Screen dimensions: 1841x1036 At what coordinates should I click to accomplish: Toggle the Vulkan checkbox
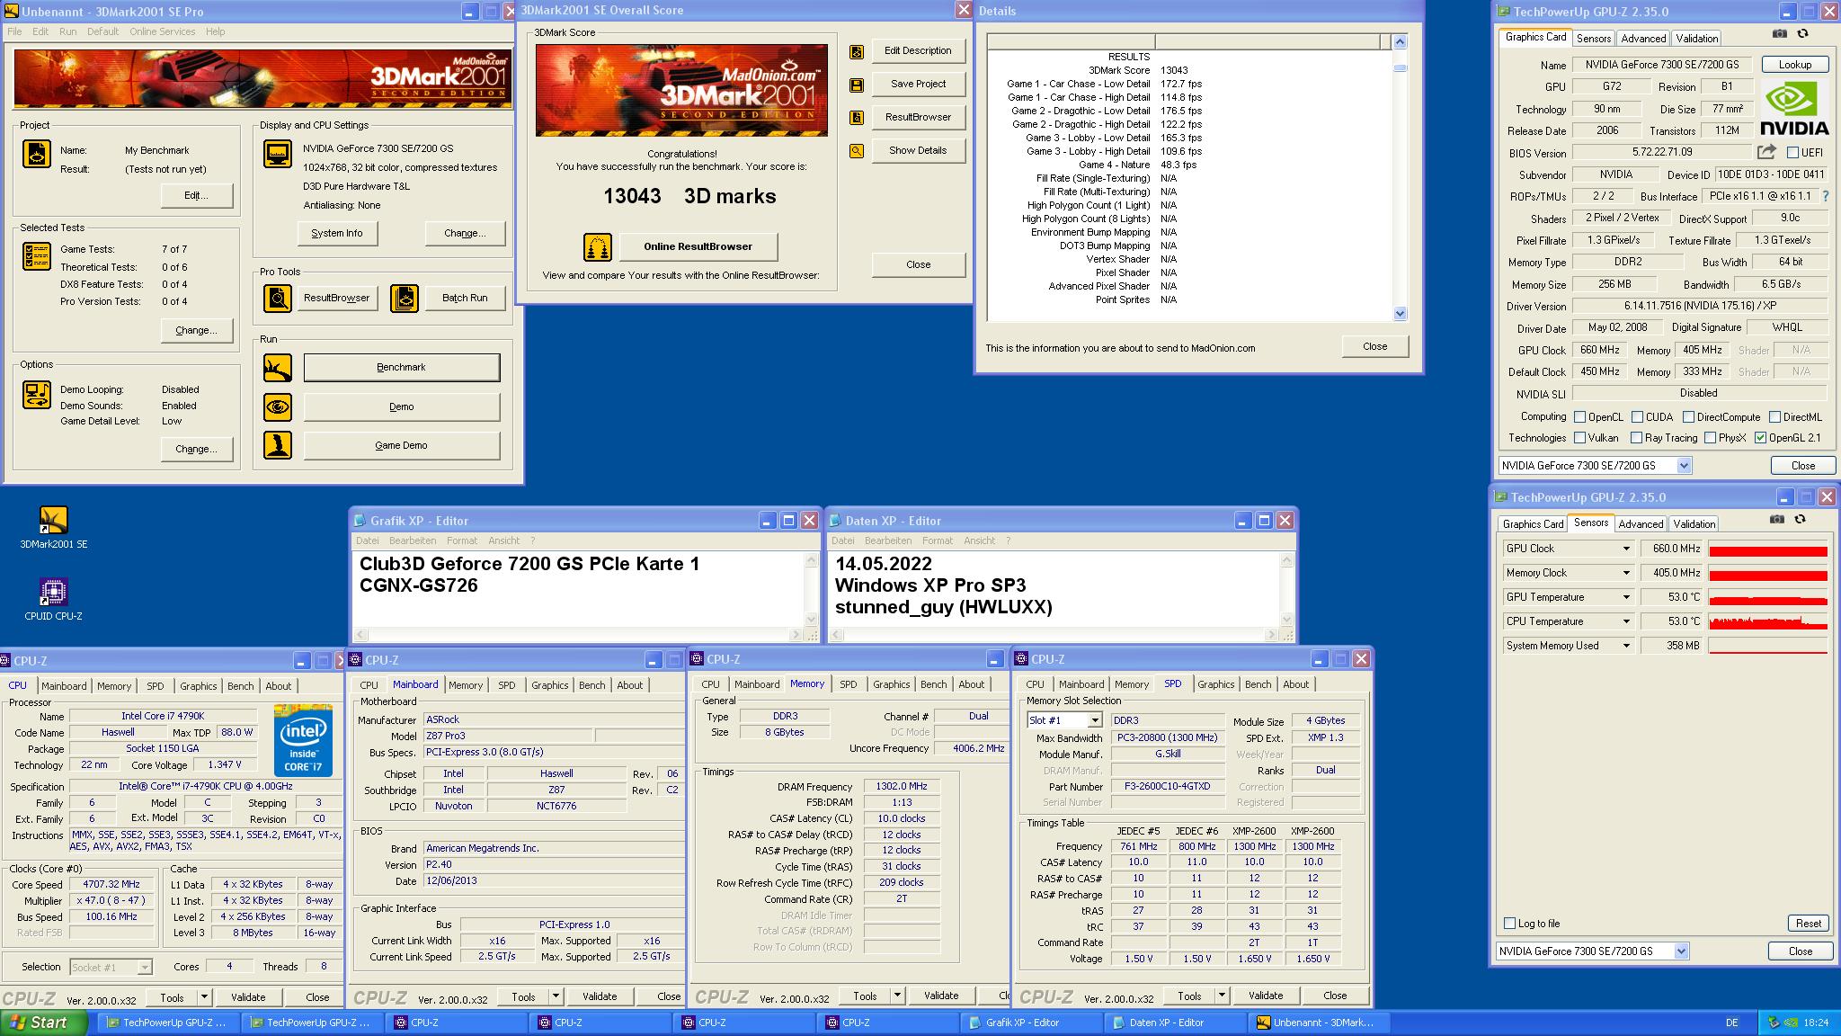coord(1579,438)
